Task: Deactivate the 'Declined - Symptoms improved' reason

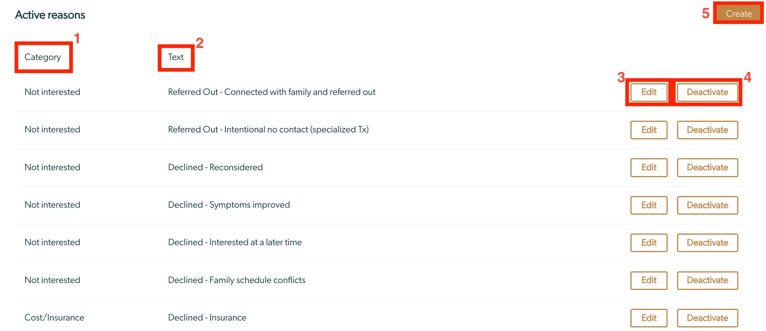Action: pos(707,205)
